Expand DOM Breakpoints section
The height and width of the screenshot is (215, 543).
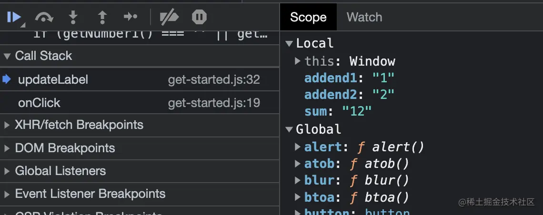[x=7, y=148]
